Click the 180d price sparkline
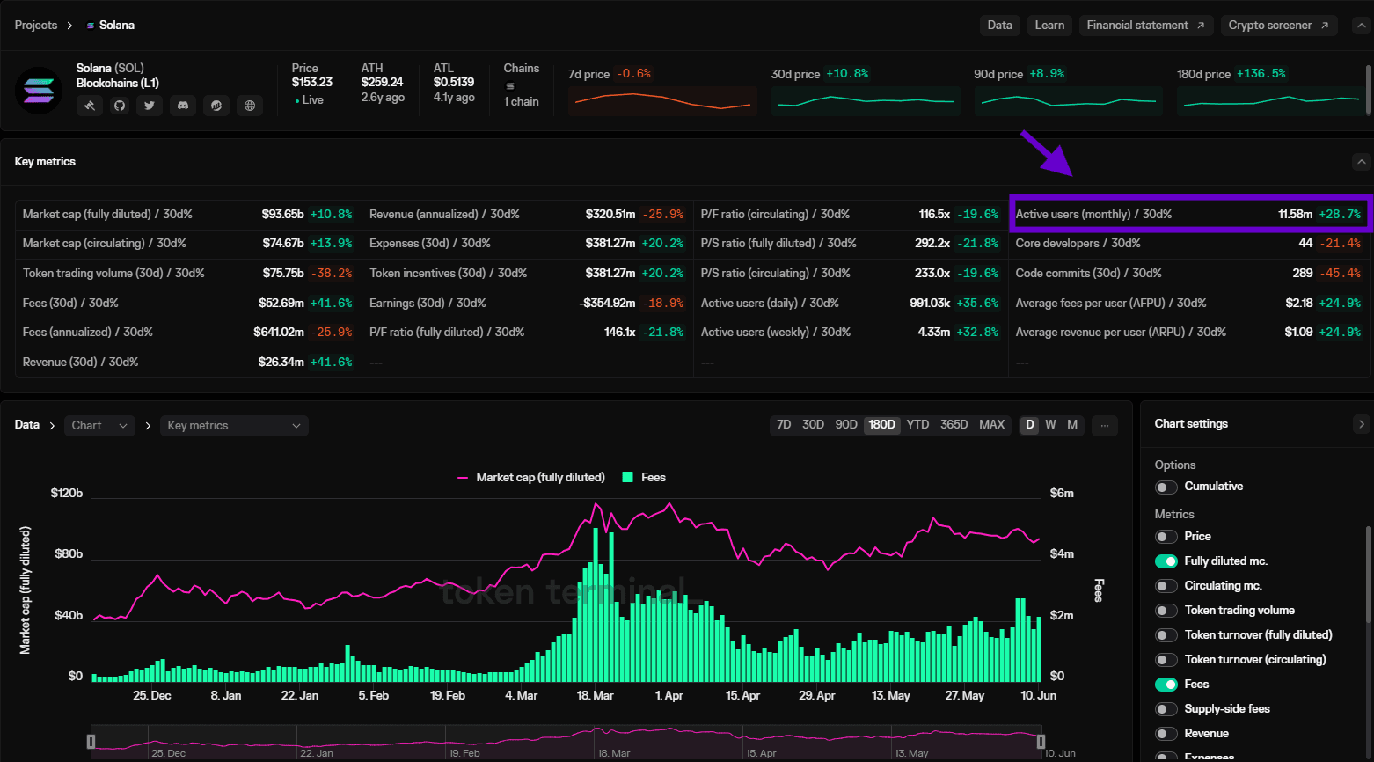Image resolution: width=1374 pixels, height=762 pixels. (1271, 101)
